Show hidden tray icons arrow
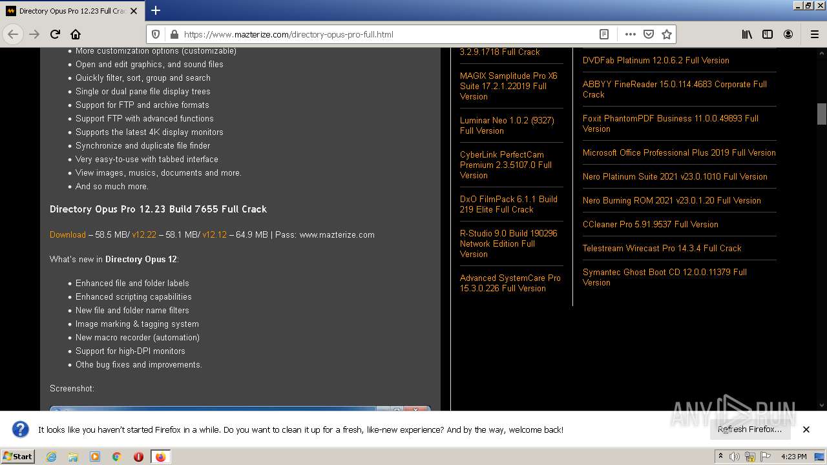Viewport: 827px width, 465px height. [720, 457]
